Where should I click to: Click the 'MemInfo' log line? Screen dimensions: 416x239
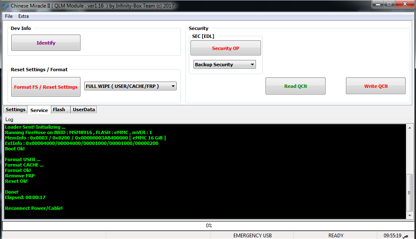pos(85,138)
